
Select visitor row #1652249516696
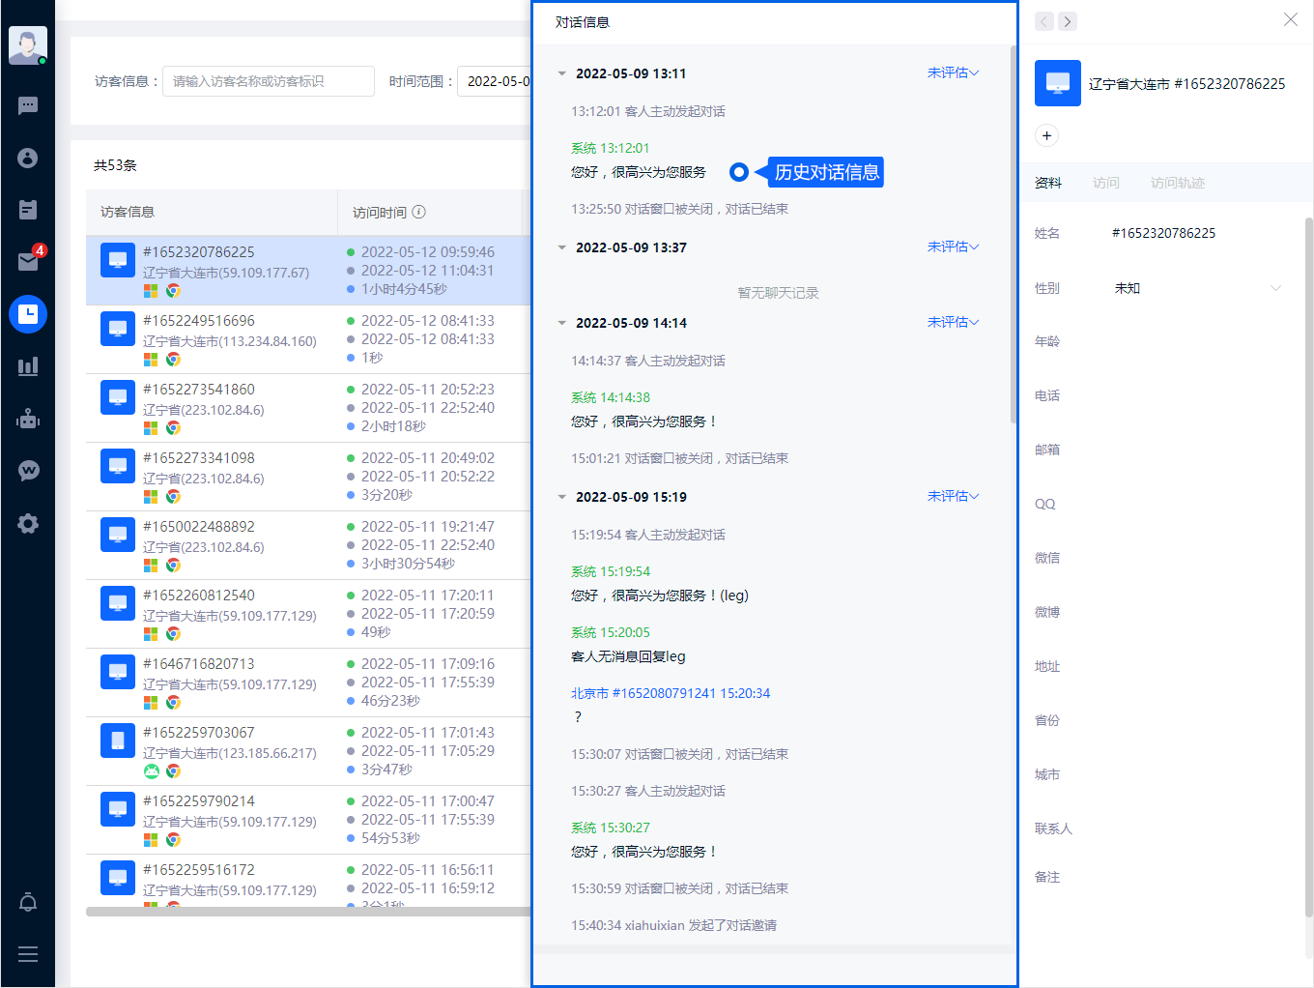[x=307, y=339]
